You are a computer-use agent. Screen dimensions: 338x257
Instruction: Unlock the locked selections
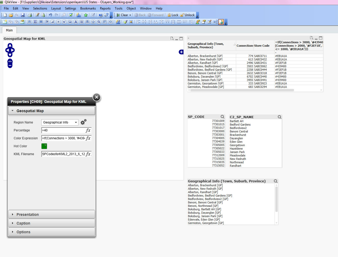[x=187, y=15]
